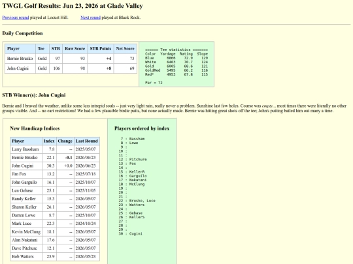Click the Blue tee statistics row
Viewport: 353px width, 264px height.
click(176, 58)
